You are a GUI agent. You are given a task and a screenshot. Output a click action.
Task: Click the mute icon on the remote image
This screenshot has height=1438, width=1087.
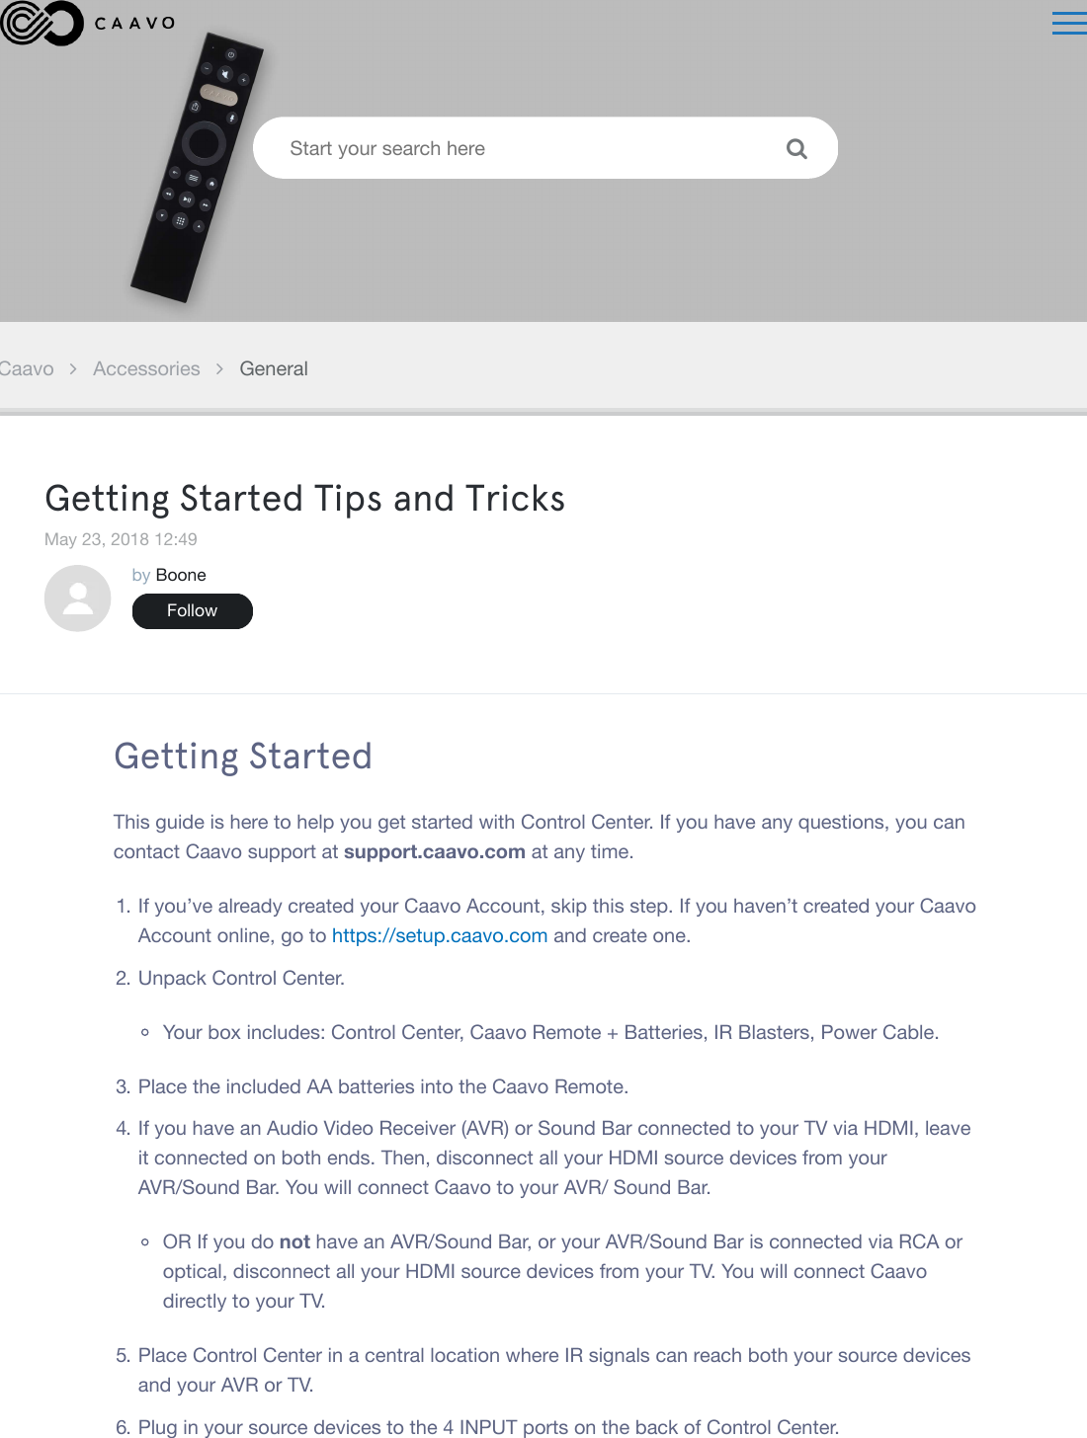click(x=225, y=74)
